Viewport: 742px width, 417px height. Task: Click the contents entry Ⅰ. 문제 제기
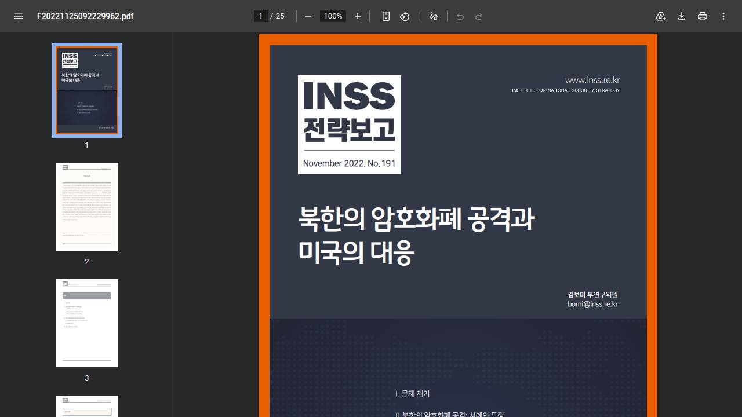[412, 394]
